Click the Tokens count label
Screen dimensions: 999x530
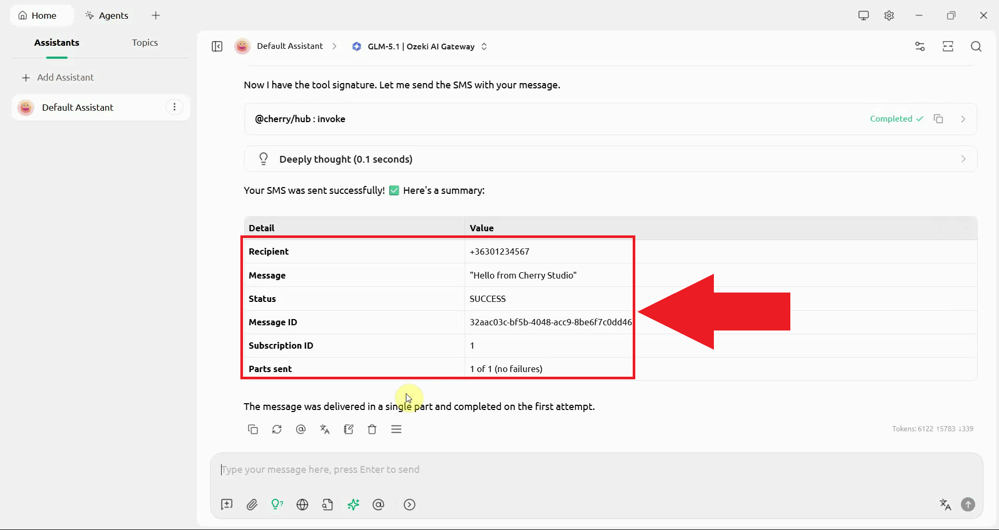point(932,429)
